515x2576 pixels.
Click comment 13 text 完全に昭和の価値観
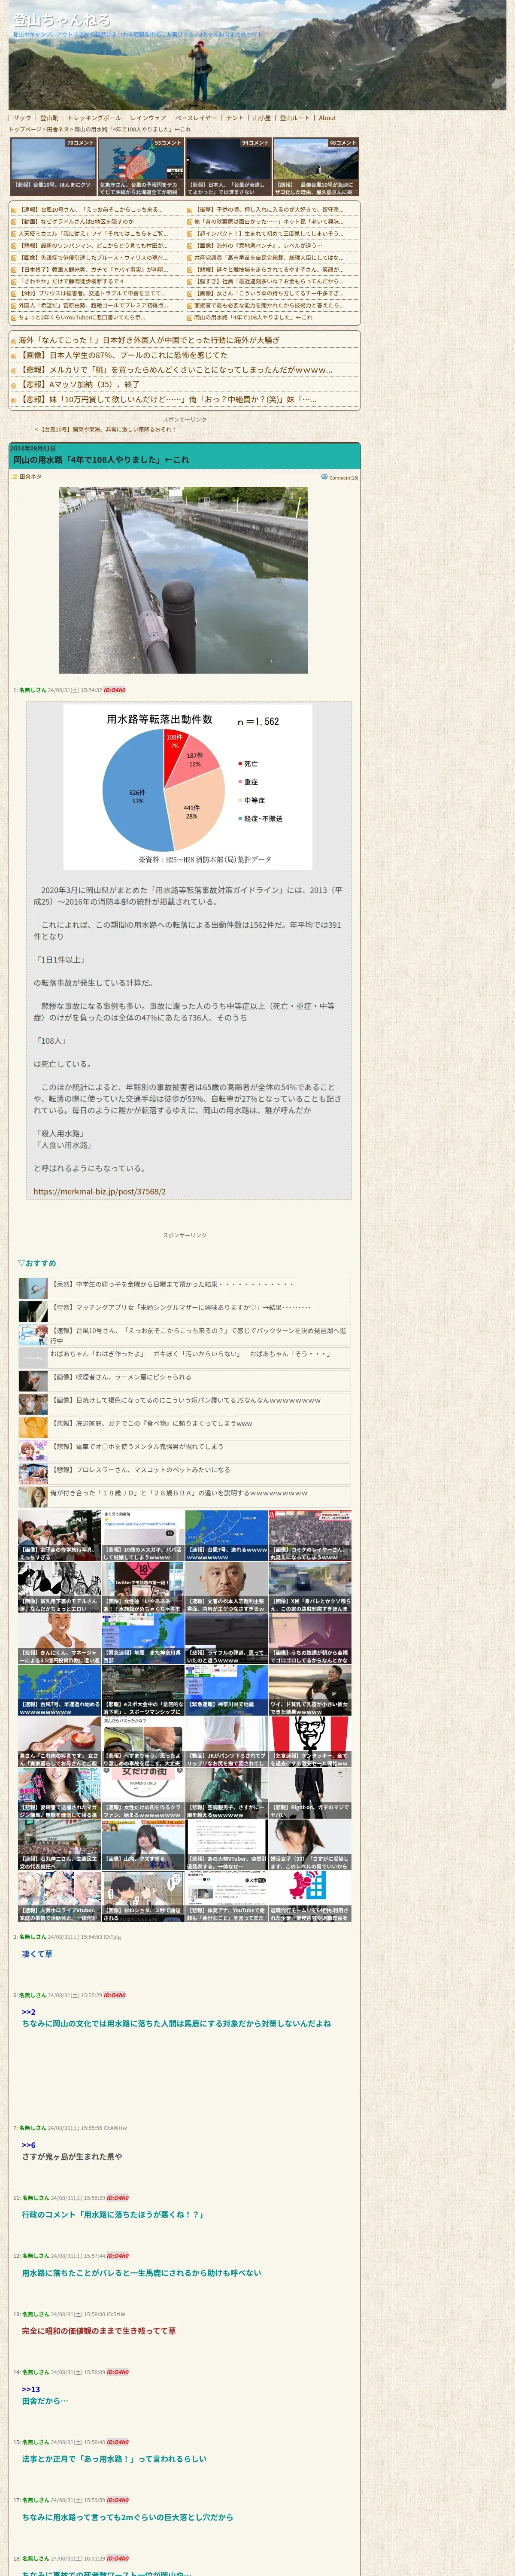[x=99, y=2331]
